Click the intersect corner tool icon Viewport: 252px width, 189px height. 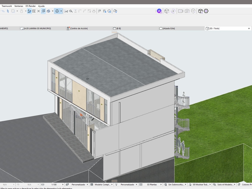point(80,11)
